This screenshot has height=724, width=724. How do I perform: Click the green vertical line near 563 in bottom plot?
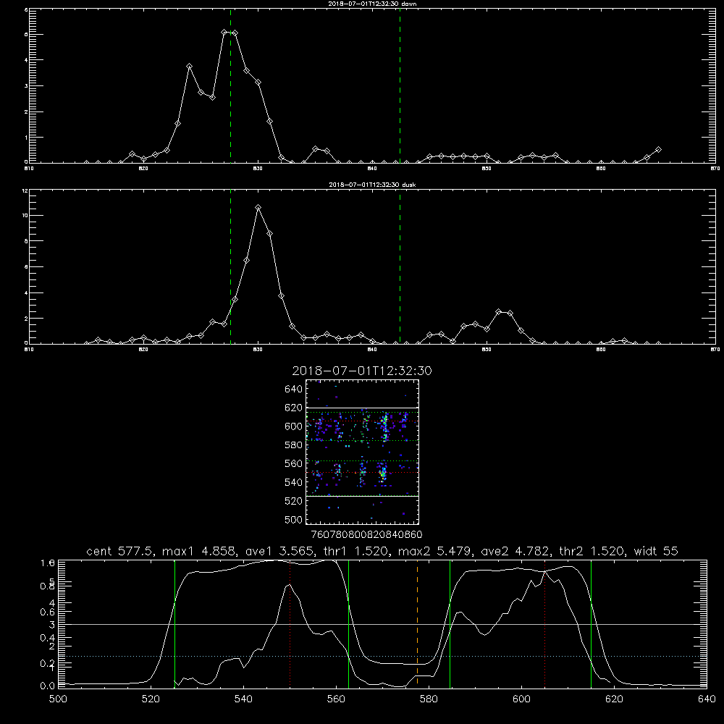(349, 624)
